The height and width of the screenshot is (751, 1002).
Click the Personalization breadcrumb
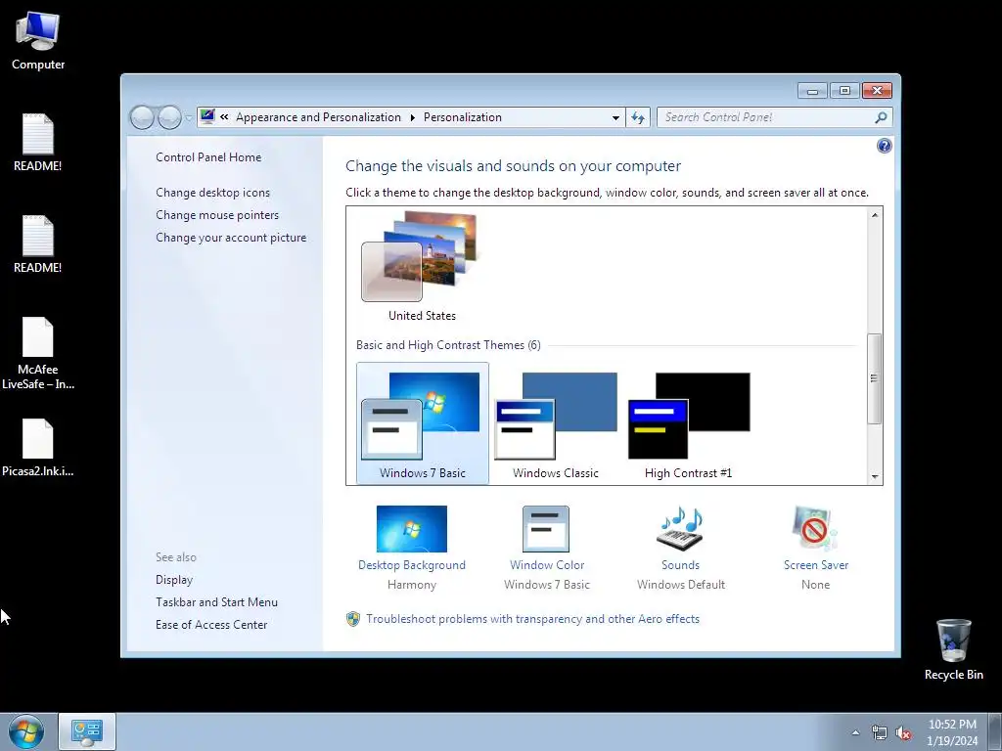463,117
